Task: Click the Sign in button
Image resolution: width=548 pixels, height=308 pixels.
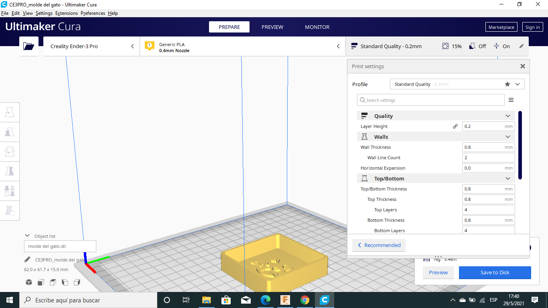Action: (x=532, y=27)
